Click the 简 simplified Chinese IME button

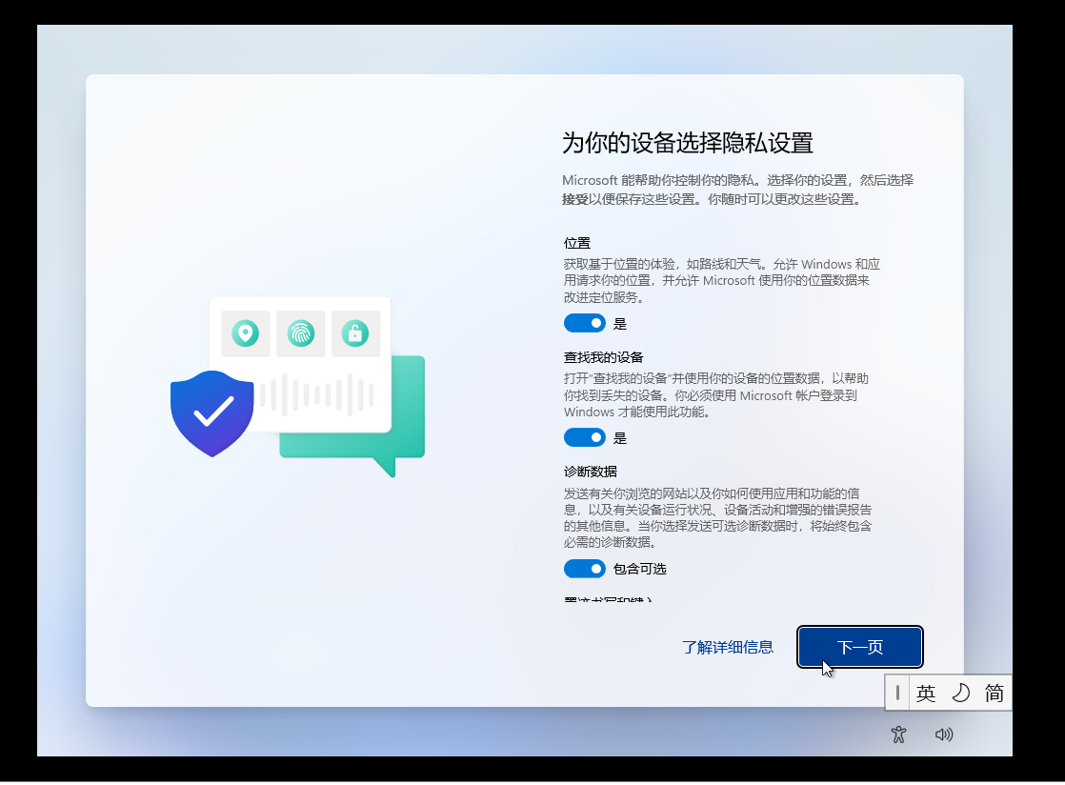pyautogui.click(x=995, y=693)
